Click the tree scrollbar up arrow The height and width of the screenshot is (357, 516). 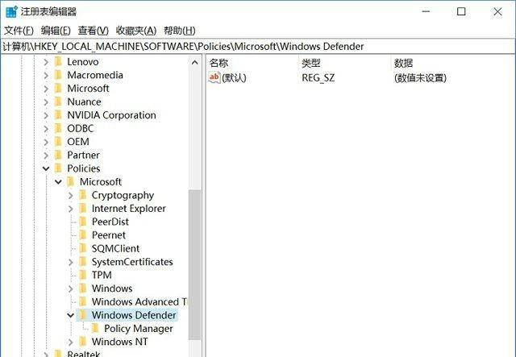195,62
